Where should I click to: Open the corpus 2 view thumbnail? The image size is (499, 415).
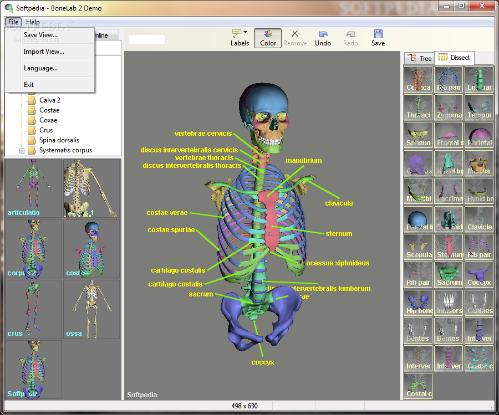(33, 249)
